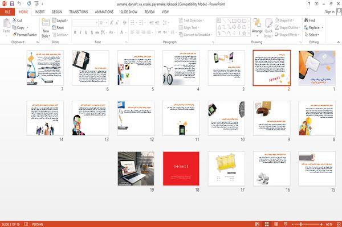Click the Increase Font Size icon
Image resolution: width=342 pixels, height=227 pixels.
[112, 23]
